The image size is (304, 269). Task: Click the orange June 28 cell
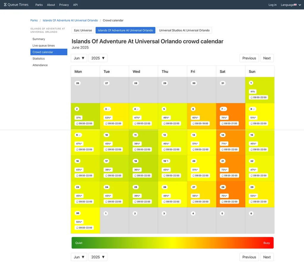click(x=230, y=194)
